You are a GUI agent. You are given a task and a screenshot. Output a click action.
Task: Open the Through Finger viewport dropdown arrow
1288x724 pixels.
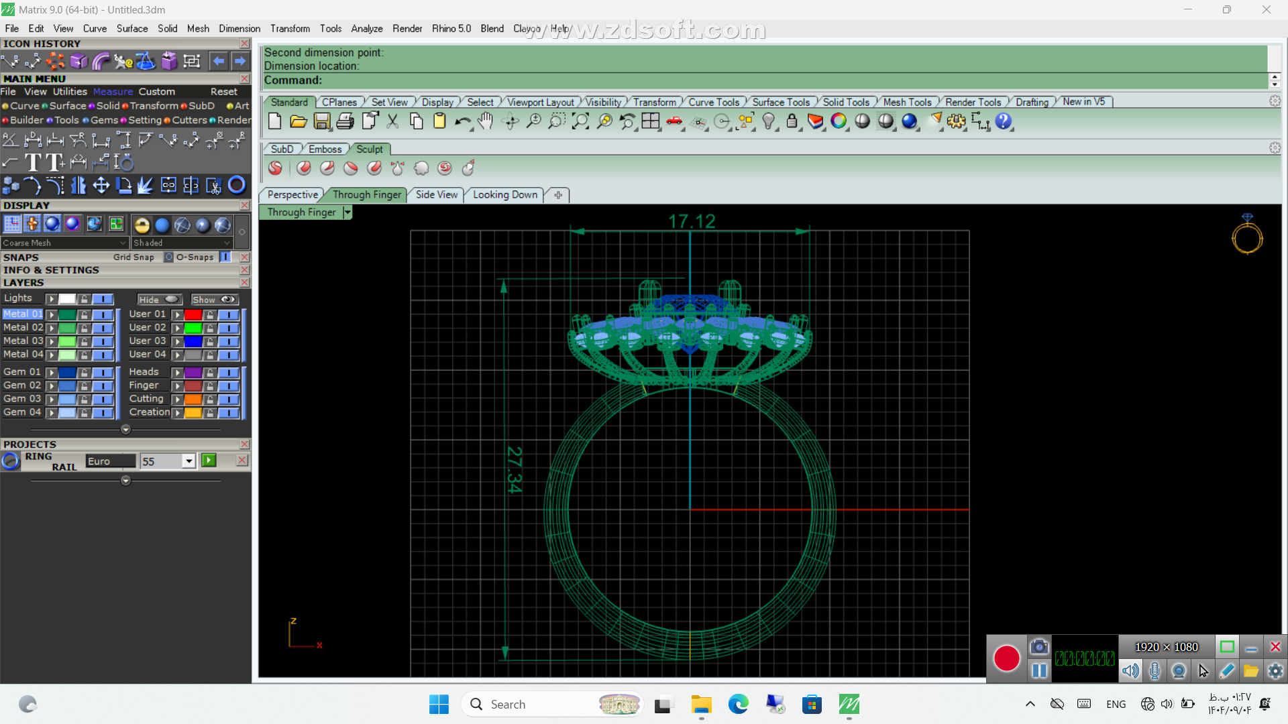347,213
